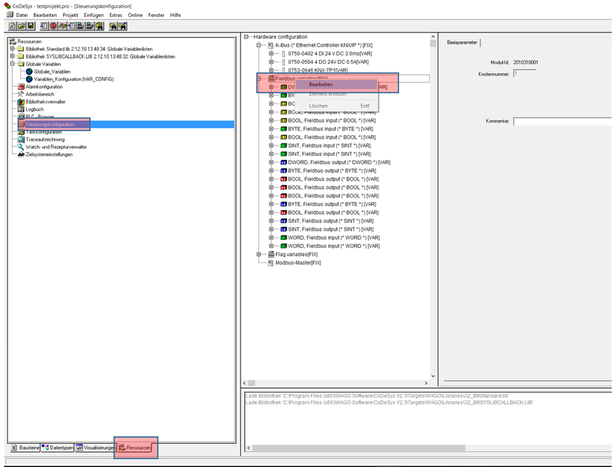Open the Fenster menu

pos(157,15)
